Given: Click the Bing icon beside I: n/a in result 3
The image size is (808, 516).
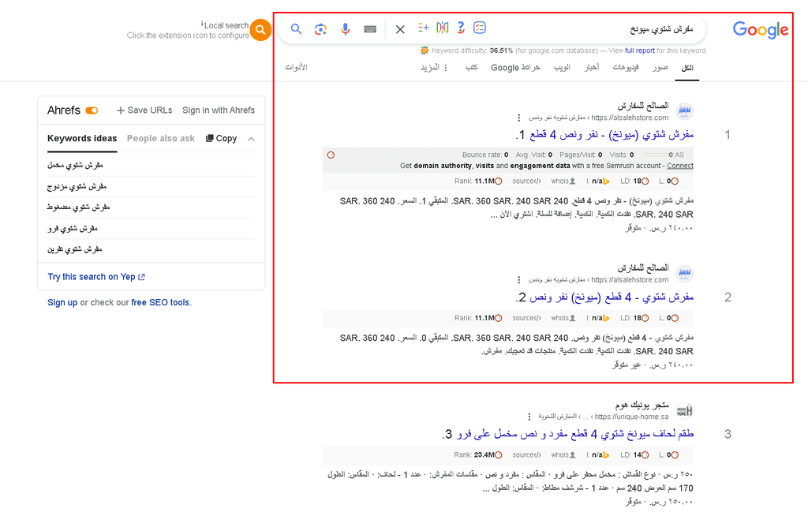Looking at the screenshot, I should pos(606,455).
